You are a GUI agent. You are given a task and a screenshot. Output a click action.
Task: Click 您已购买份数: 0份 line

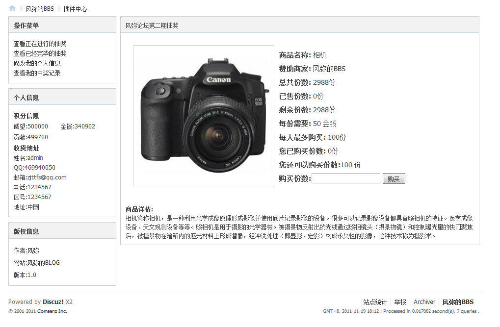tap(308, 151)
